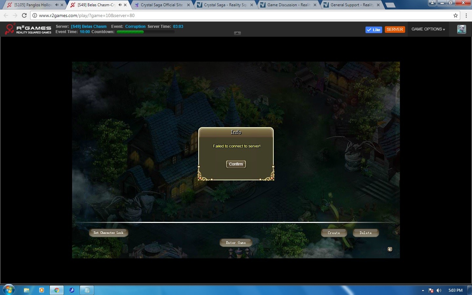This screenshot has height=295, width=472.
Task: Expand the GAME OPTIONS dropdown
Action: (x=428, y=29)
